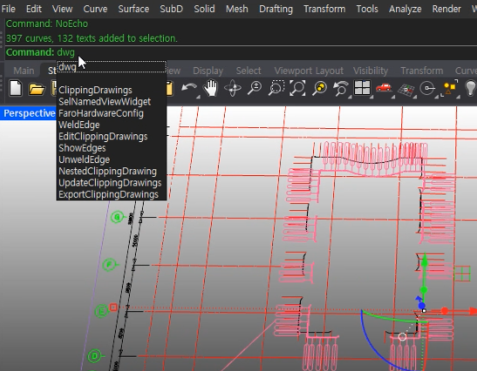Open the Analyze menu
This screenshot has width=477, height=371.
405,9
